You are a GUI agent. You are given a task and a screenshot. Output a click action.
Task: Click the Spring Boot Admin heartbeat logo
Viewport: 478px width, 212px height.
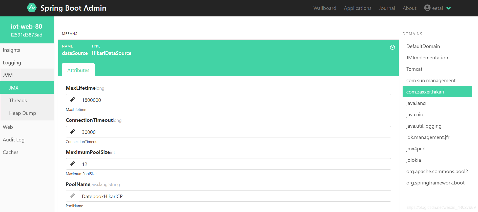point(32,8)
